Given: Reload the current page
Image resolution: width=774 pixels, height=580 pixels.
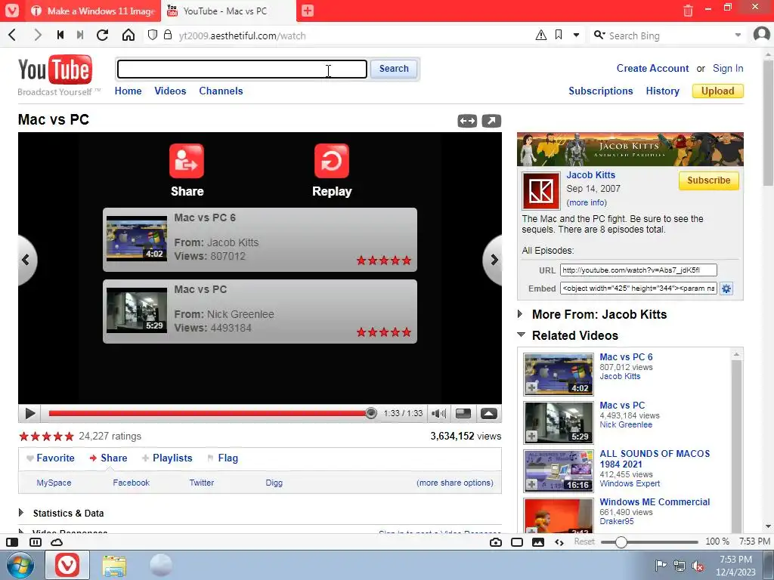Looking at the screenshot, I should (x=102, y=35).
